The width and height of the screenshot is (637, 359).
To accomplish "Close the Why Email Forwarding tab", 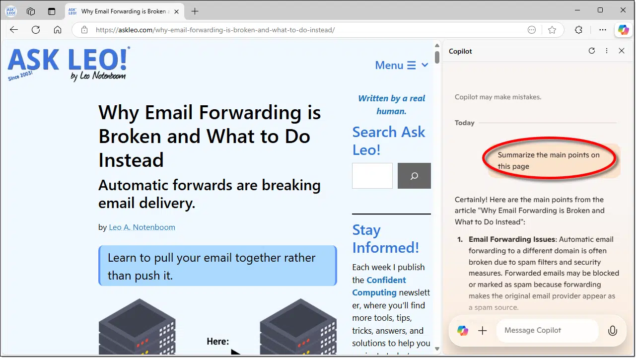I will [x=177, y=11].
